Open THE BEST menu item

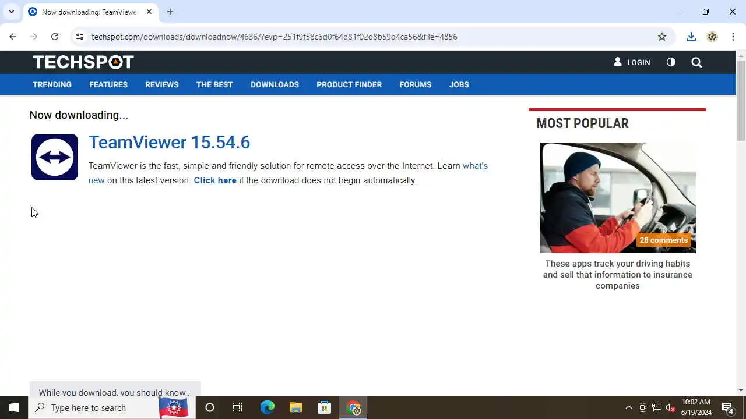click(214, 84)
